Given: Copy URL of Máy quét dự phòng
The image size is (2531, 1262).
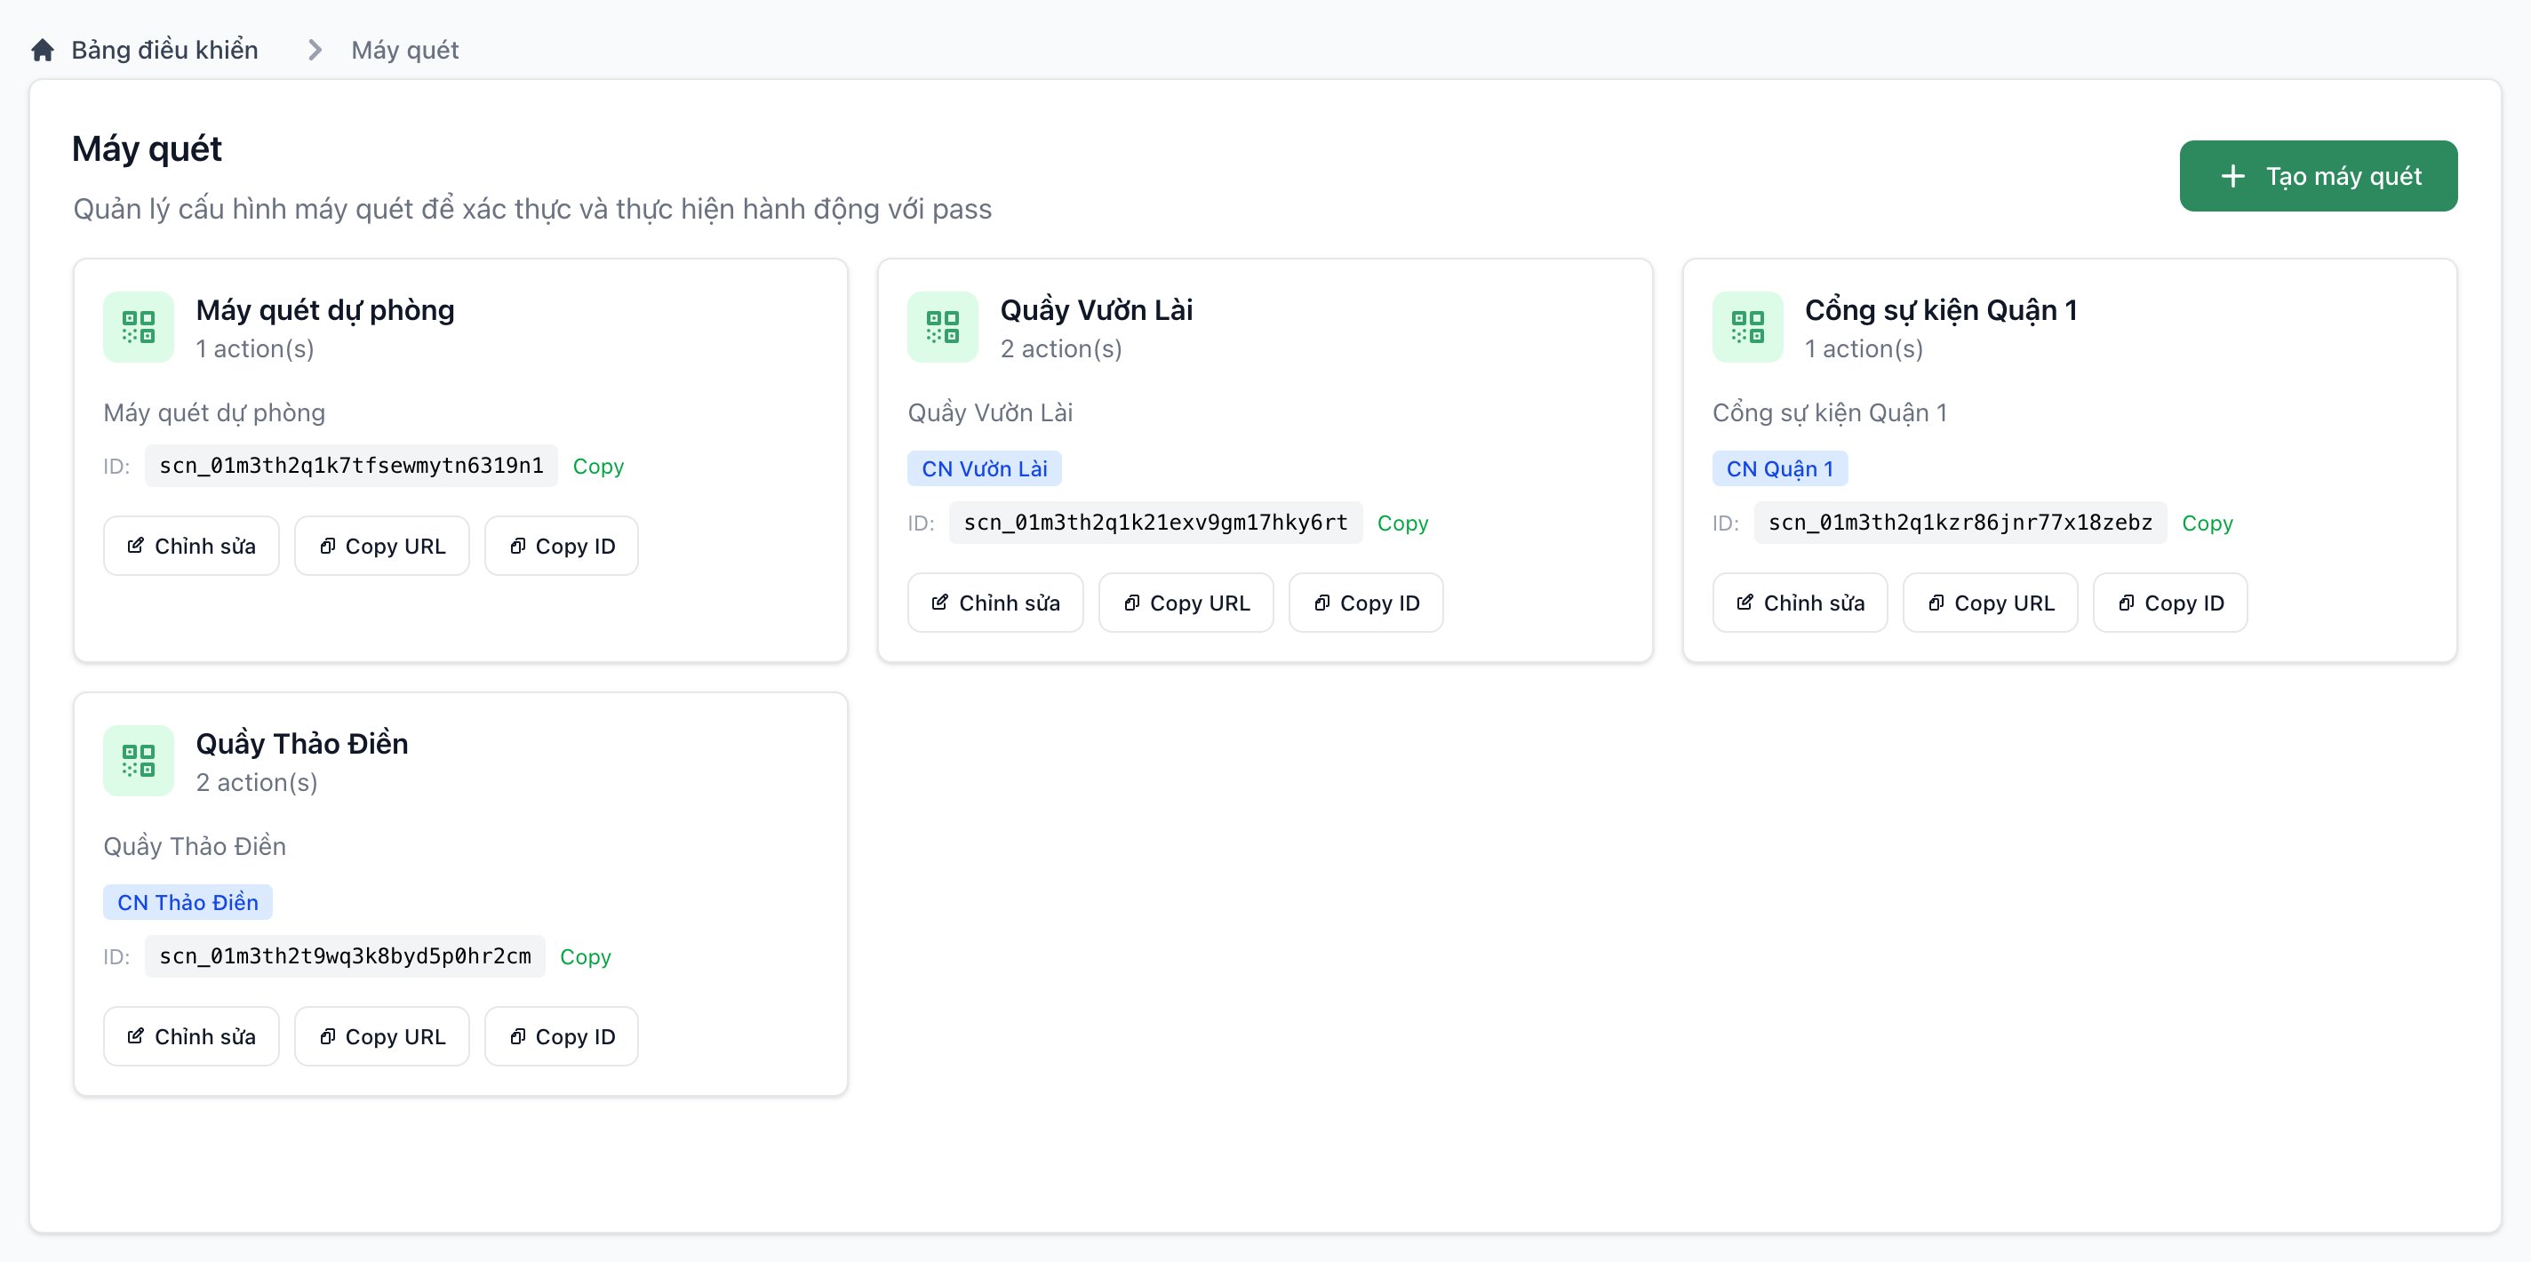Looking at the screenshot, I should pos(382,546).
